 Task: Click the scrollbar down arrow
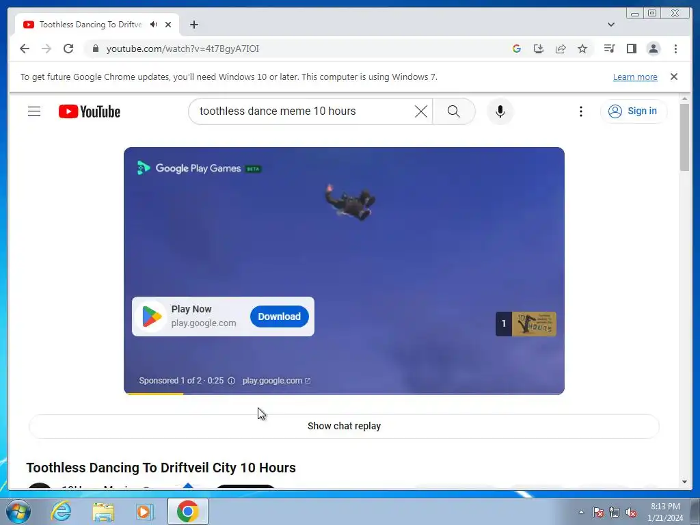coord(684,482)
